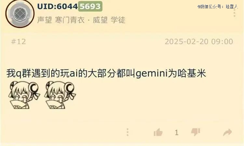Click the 威望 label
This screenshot has height=146, width=244.
tap(100, 20)
